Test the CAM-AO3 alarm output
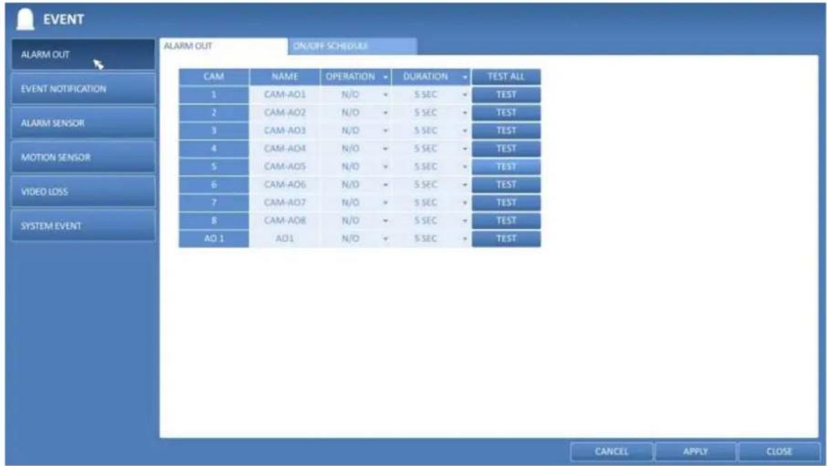Screen dimensions: 827x466 click(x=506, y=130)
